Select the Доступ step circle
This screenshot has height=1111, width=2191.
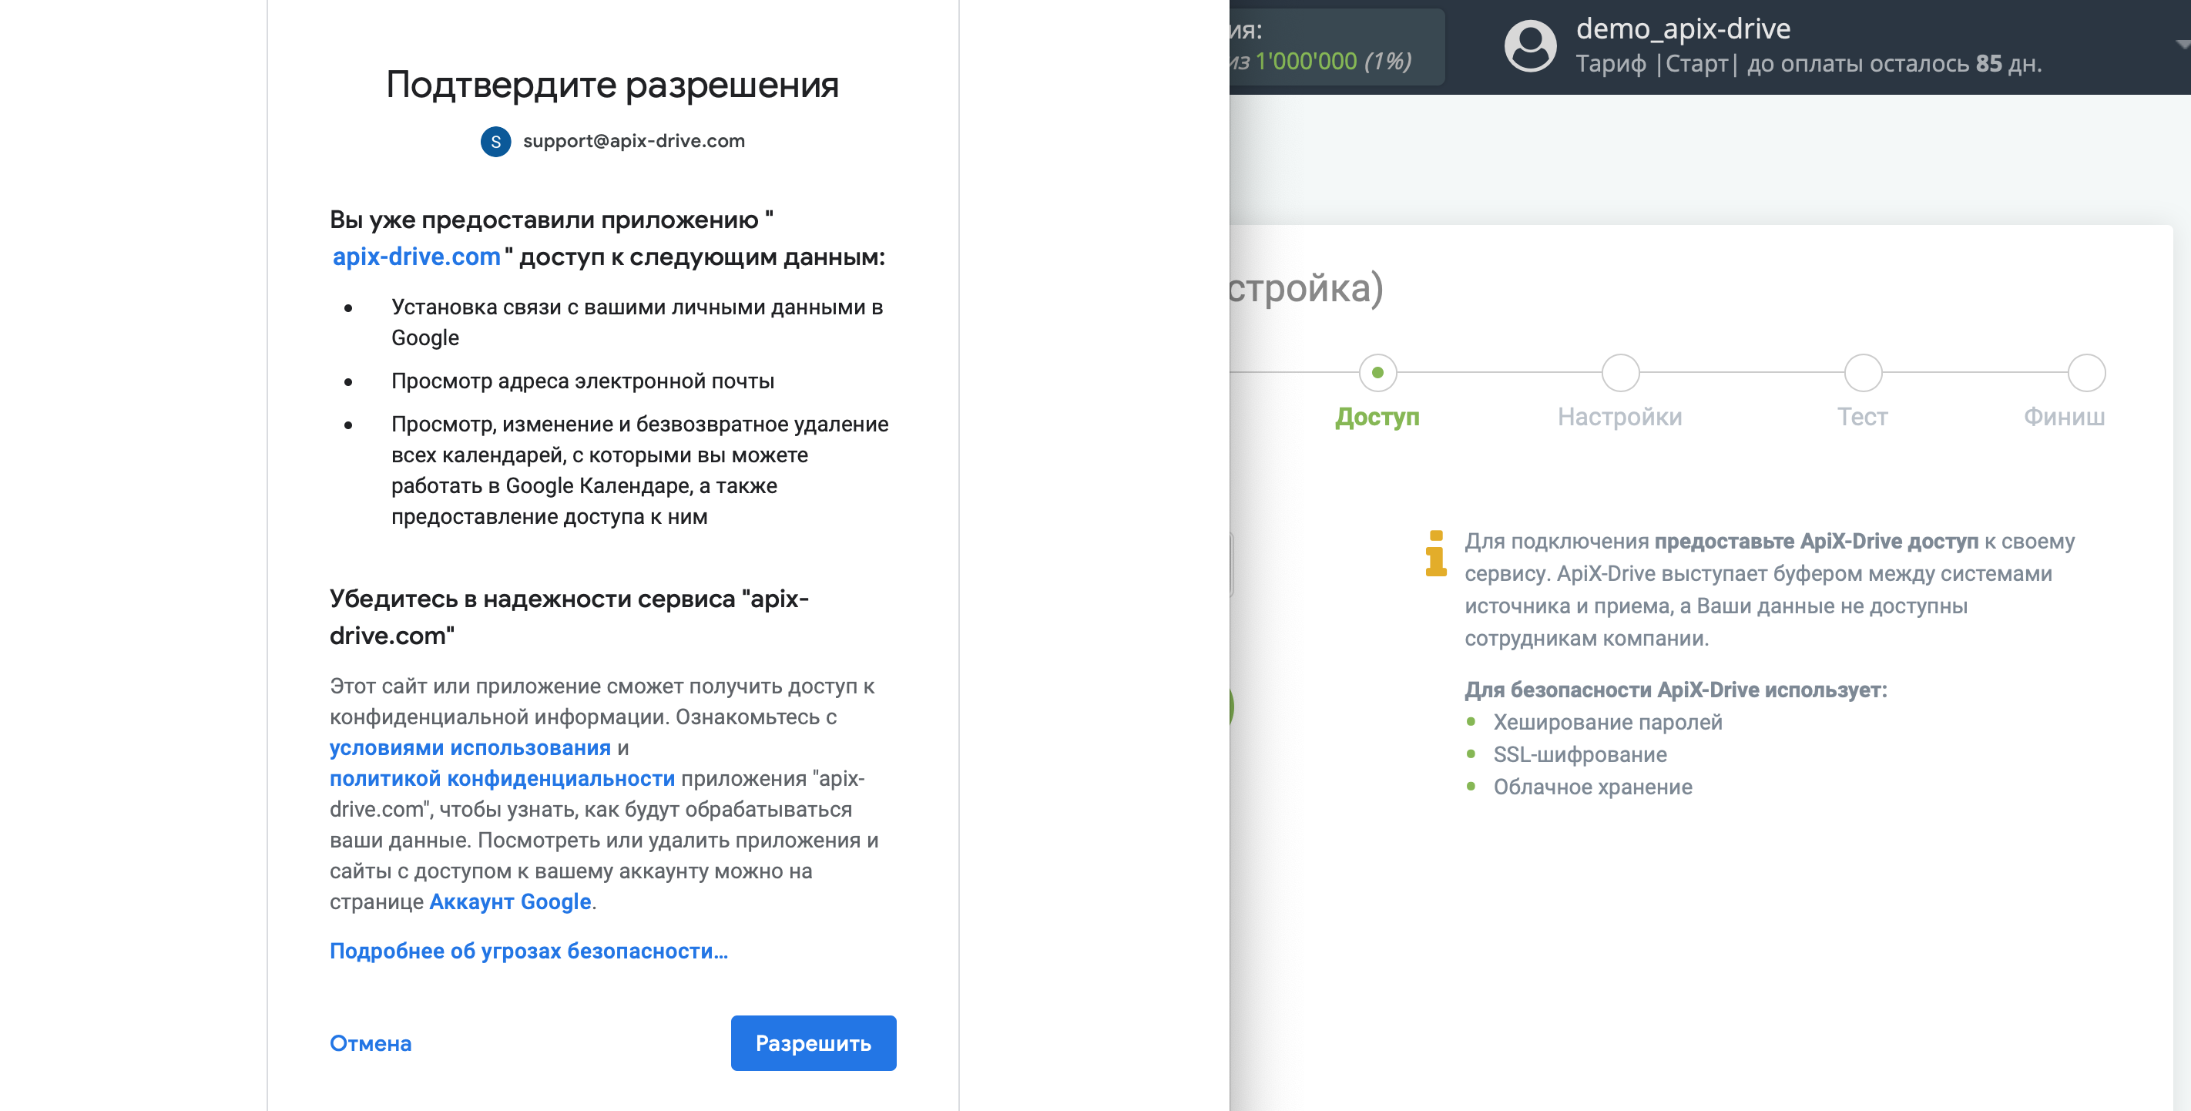[1378, 373]
